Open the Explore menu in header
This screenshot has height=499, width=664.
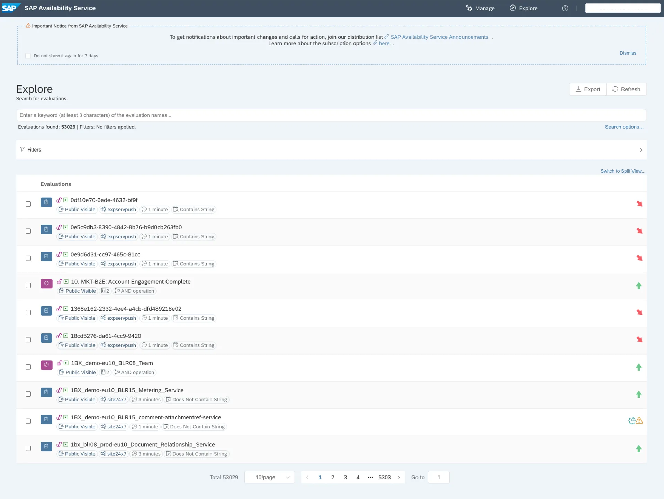(x=523, y=8)
